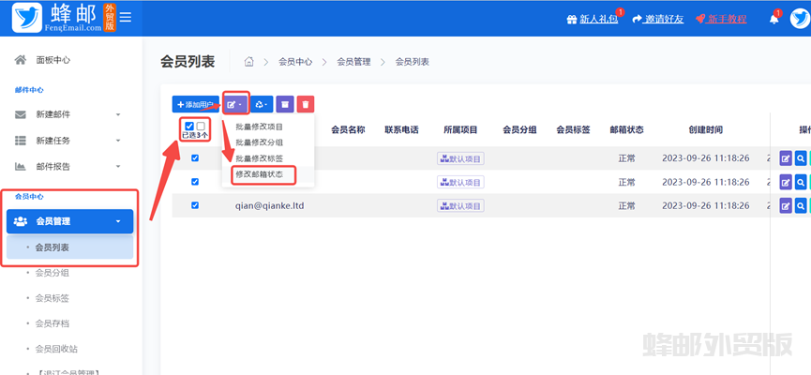811x375 pixels.
Task: Expand 新建邮件 in the sidebar
Action: [x=70, y=114]
